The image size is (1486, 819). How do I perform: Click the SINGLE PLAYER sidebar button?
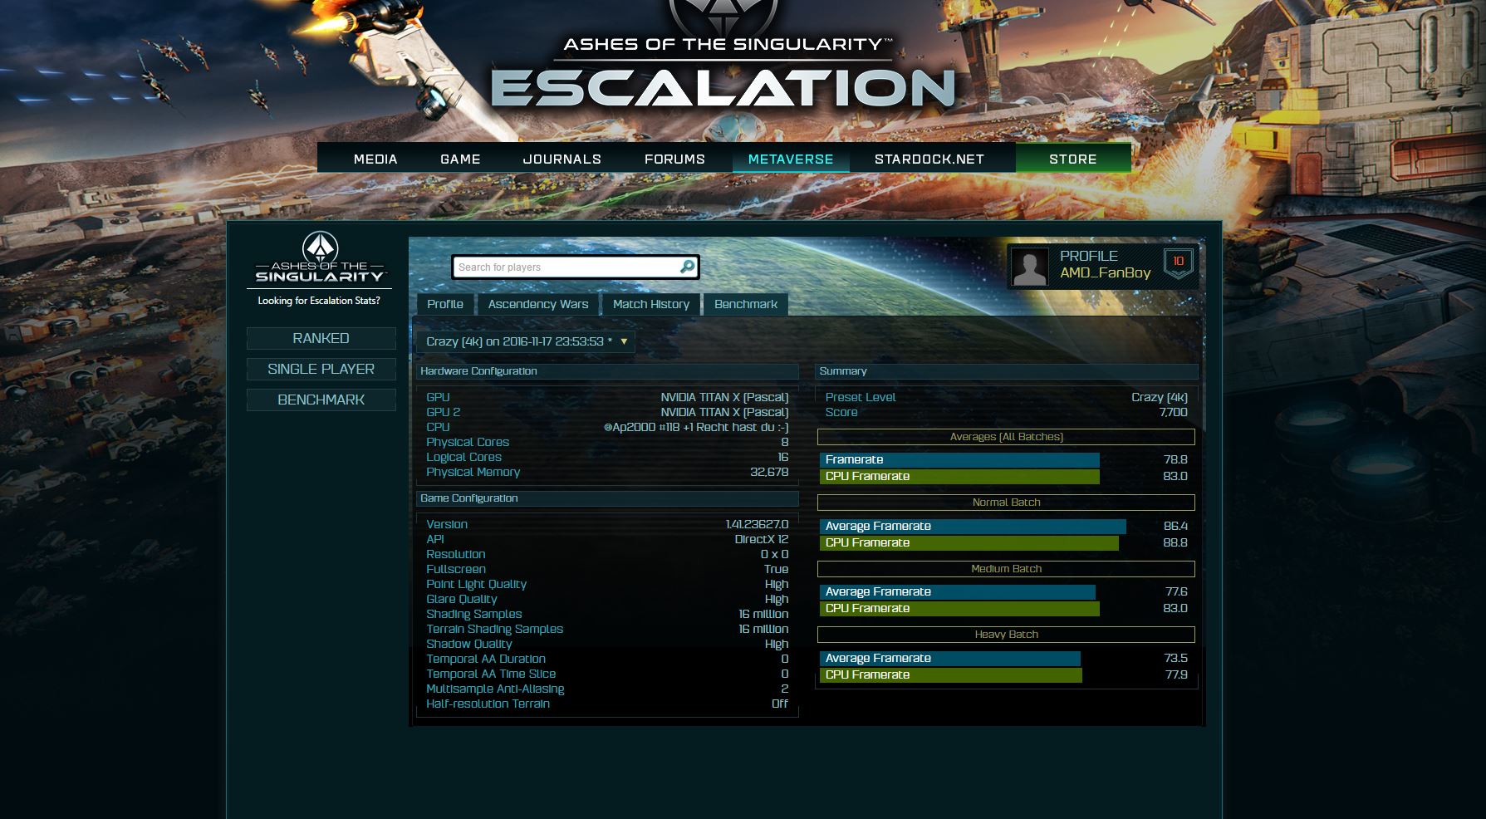(321, 369)
